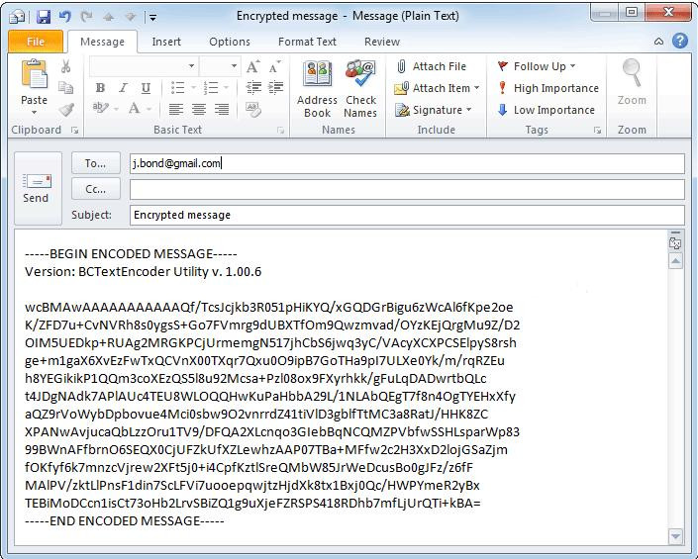This screenshot has width=698, height=559.
Task: Open the File tab
Action: (36, 42)
